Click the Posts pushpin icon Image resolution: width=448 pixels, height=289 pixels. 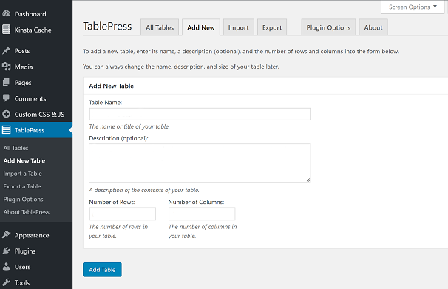pyautogui.click(x=7, y=50)
